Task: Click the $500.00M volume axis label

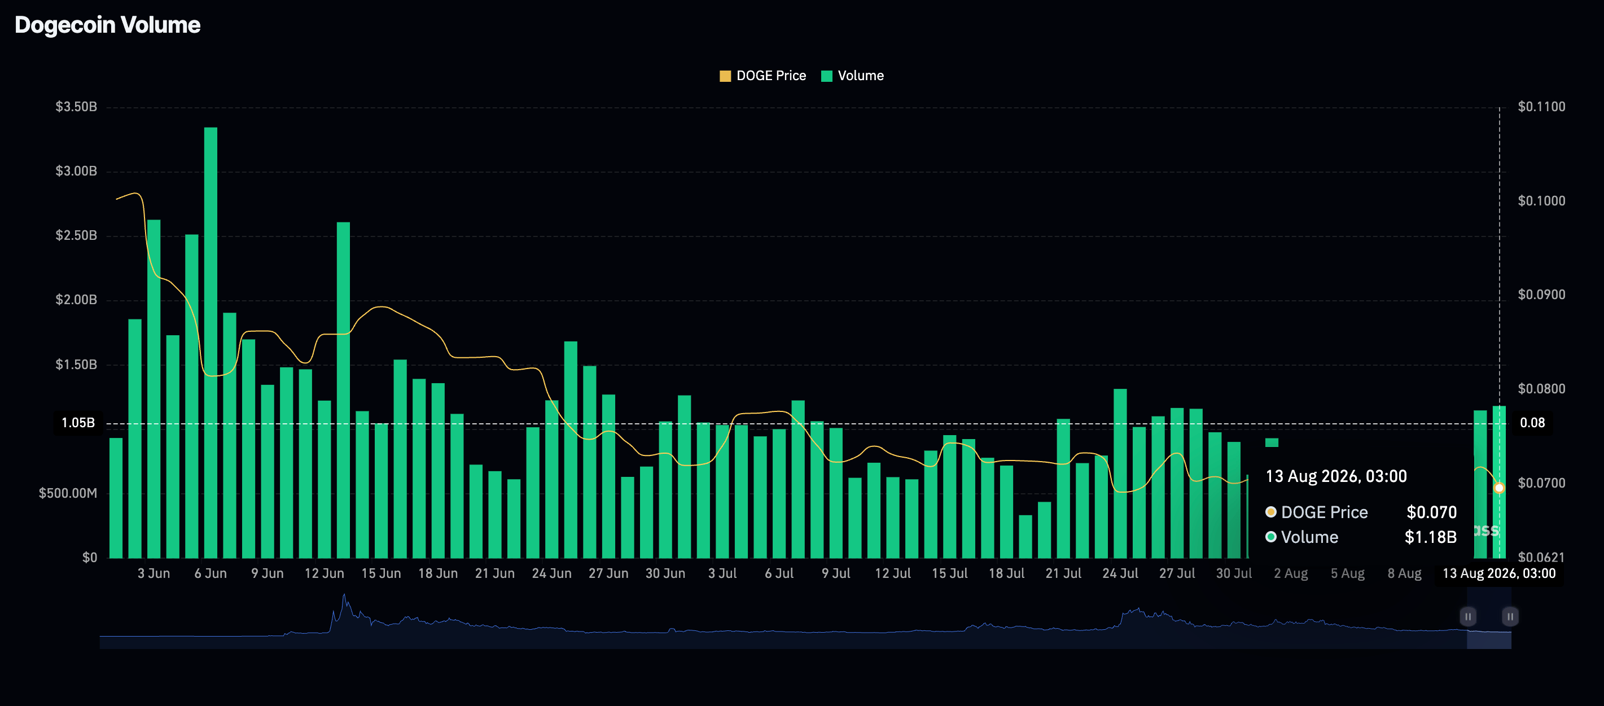Action: pyautogui.click(x=68, y=493)
